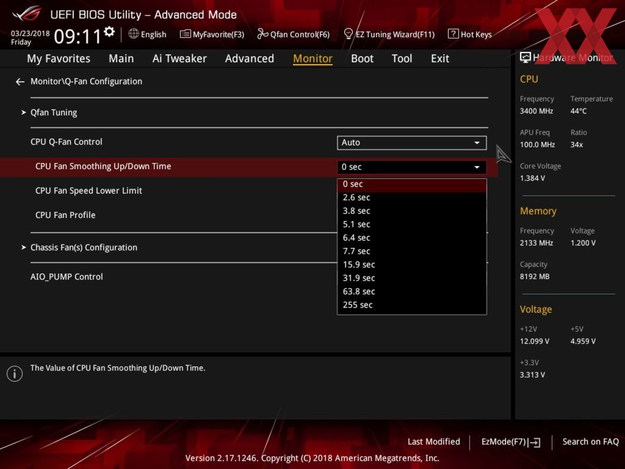The image size is (625, 469).
Task: Click the CPU Fan Smoothing Up/Down Time label
Action: (103, 166)
